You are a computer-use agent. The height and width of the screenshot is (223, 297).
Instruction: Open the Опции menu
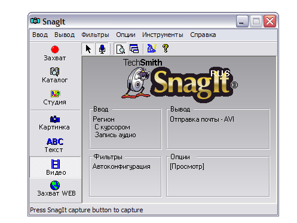coord(125,35)
